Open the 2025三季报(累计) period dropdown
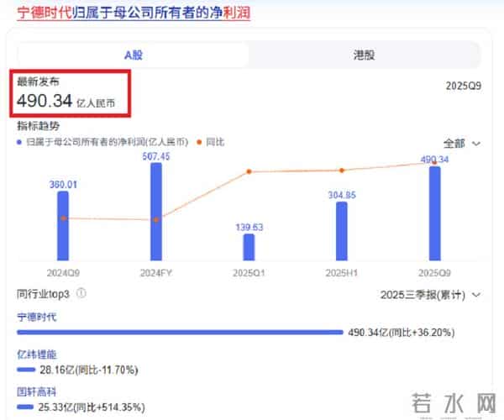Viewport: 504px width, 420px height. click(430, 295)
